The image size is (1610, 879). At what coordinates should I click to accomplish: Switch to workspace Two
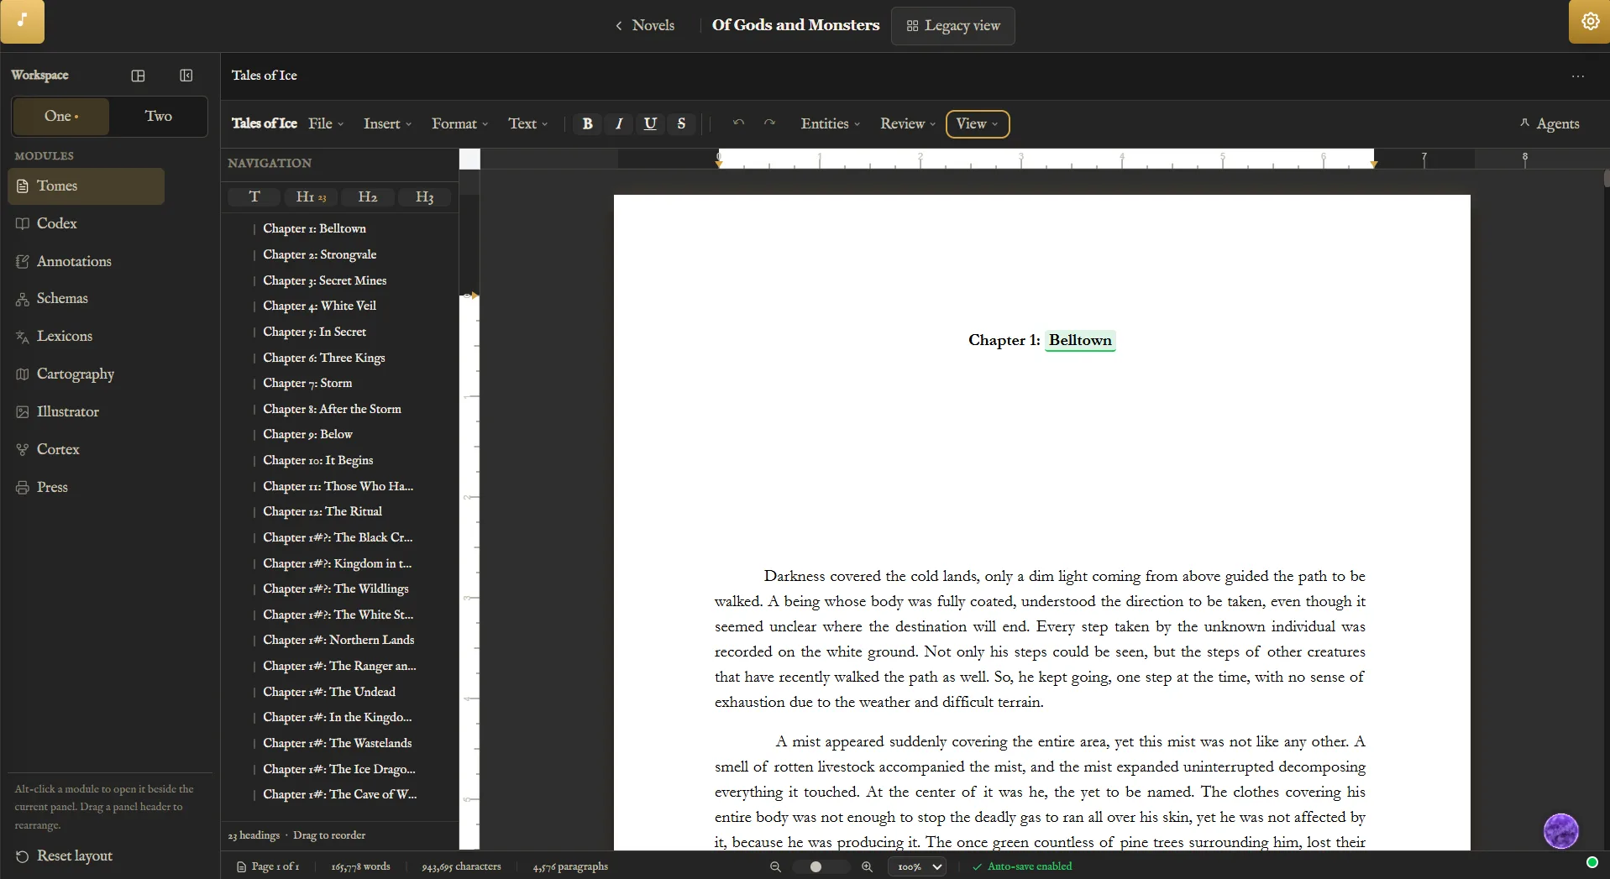(158, 116)
